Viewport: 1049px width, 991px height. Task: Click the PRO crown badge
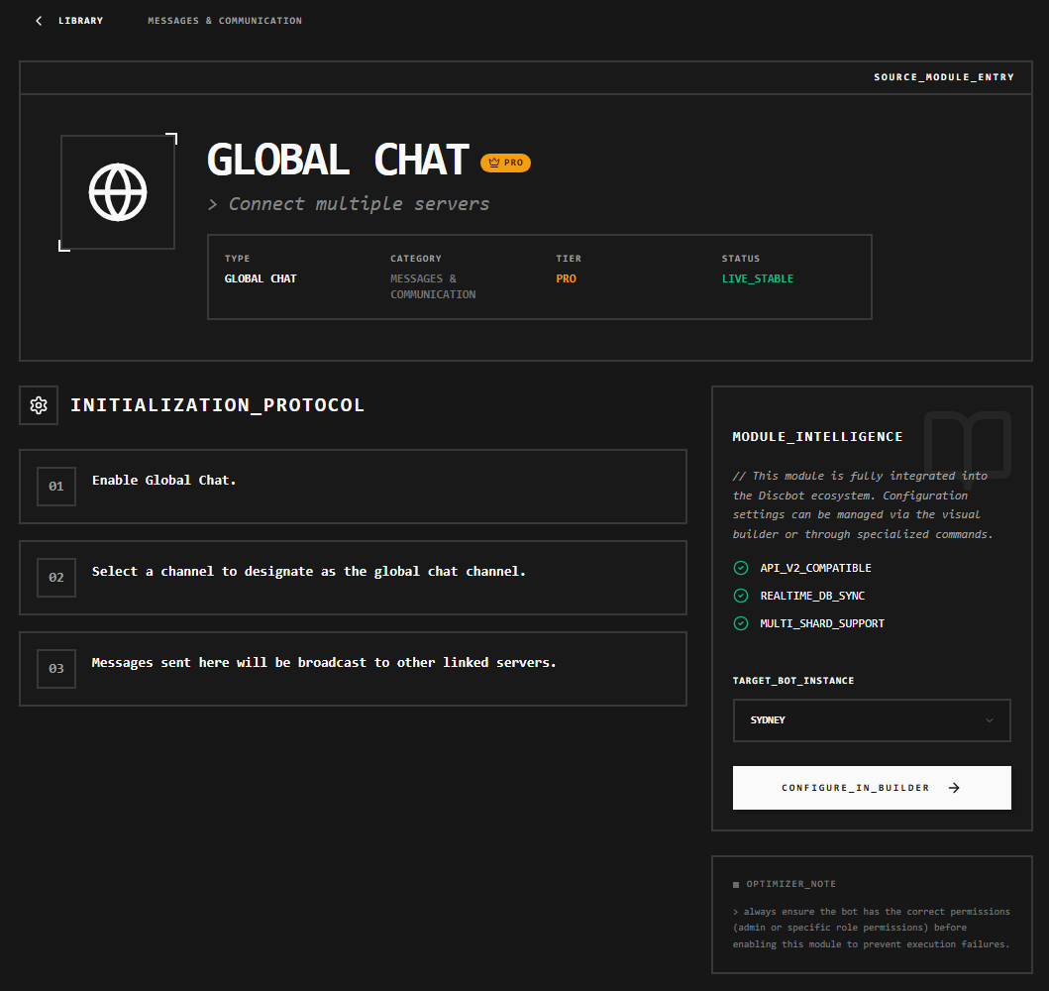coord(506,163)
